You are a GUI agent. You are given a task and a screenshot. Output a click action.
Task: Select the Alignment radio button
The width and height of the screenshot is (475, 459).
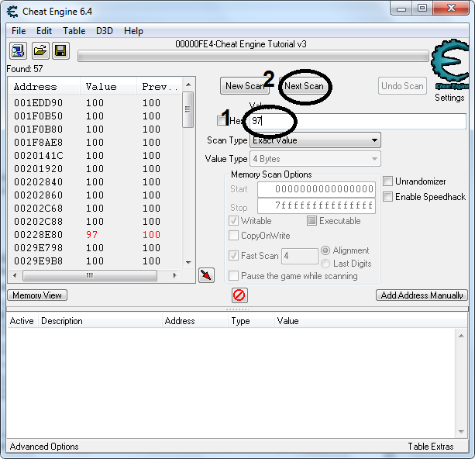point(325,250)
